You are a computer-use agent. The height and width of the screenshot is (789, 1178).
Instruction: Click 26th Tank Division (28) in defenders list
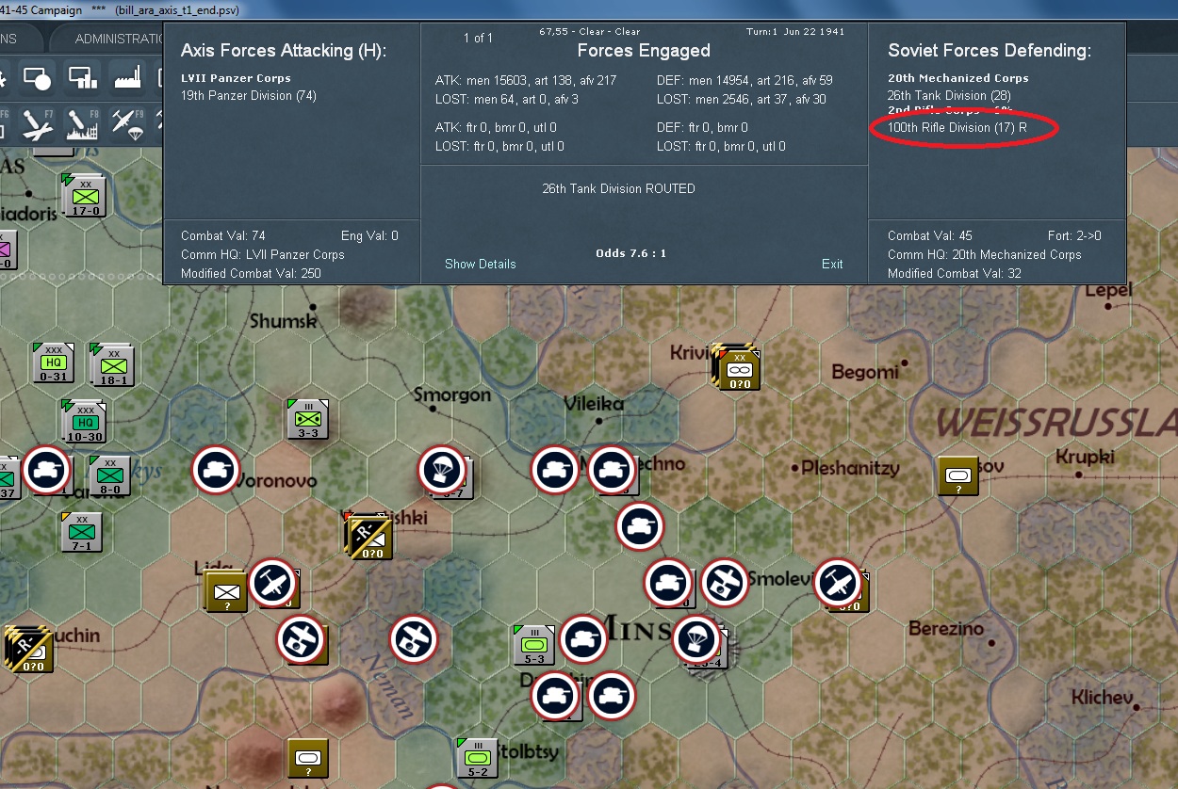949,95
